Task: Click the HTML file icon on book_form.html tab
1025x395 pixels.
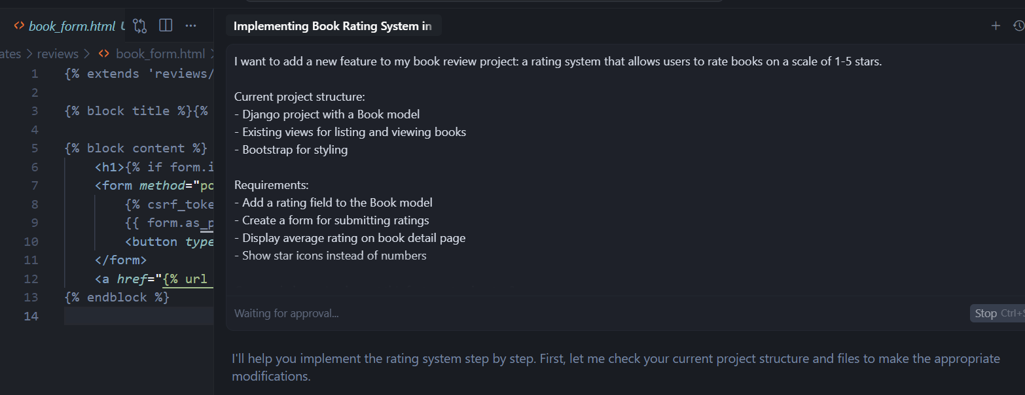Action: 20,26
